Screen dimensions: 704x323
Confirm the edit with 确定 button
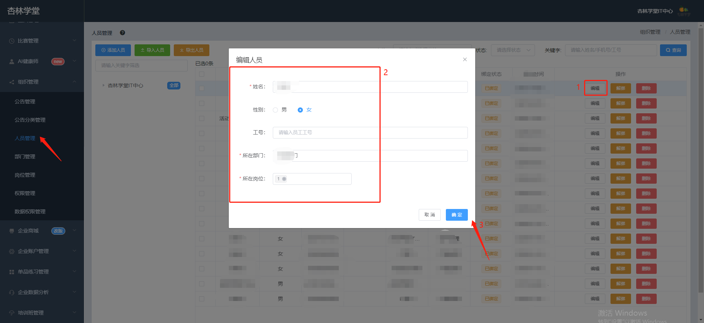(457, 215)
